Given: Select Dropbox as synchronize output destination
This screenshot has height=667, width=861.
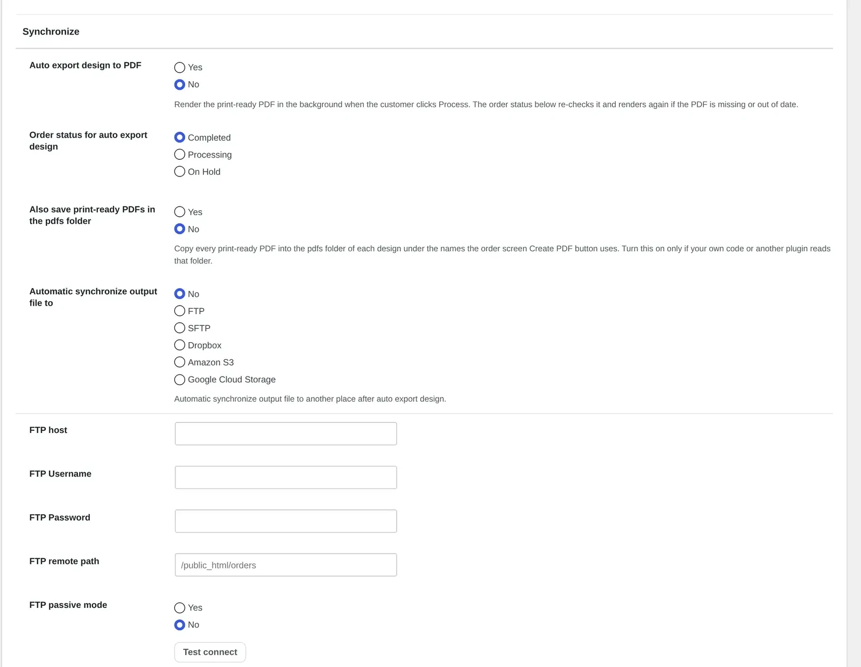Looking at the screenshot, I should coord(180,345).
